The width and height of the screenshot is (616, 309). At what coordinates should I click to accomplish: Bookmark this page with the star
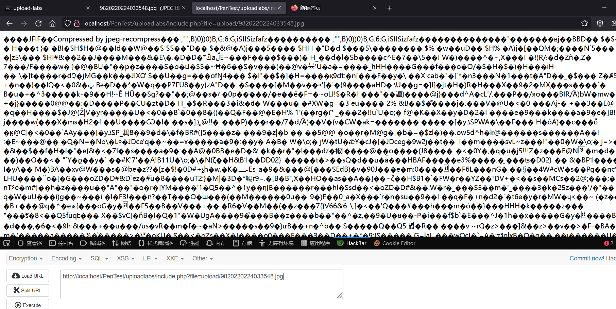point(585,23)
